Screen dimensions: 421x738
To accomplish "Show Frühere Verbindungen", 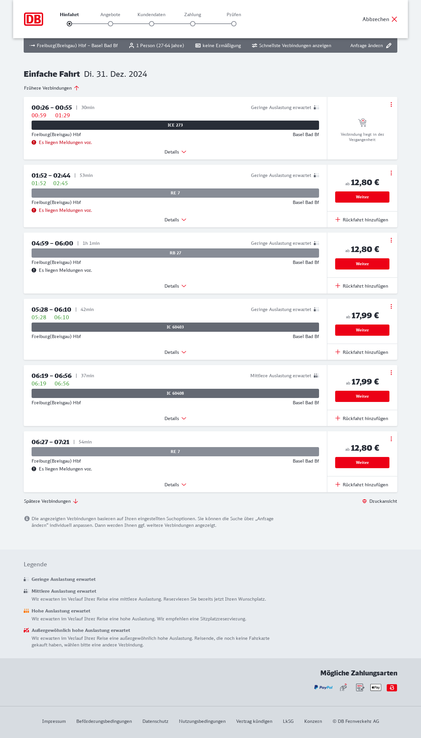I will click(x=51, y=88).
